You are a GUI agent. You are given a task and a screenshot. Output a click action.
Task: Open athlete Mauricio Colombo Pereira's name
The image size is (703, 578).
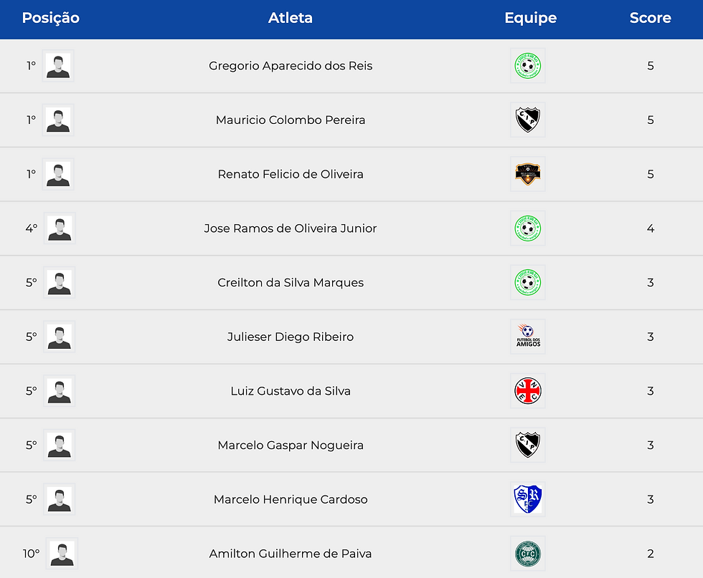click(291, 120)
